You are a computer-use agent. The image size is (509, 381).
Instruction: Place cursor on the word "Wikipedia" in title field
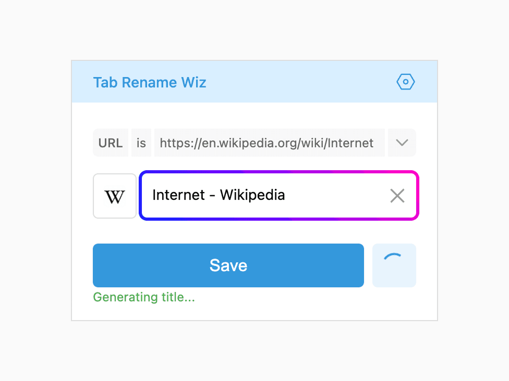[x=252, y=195]
